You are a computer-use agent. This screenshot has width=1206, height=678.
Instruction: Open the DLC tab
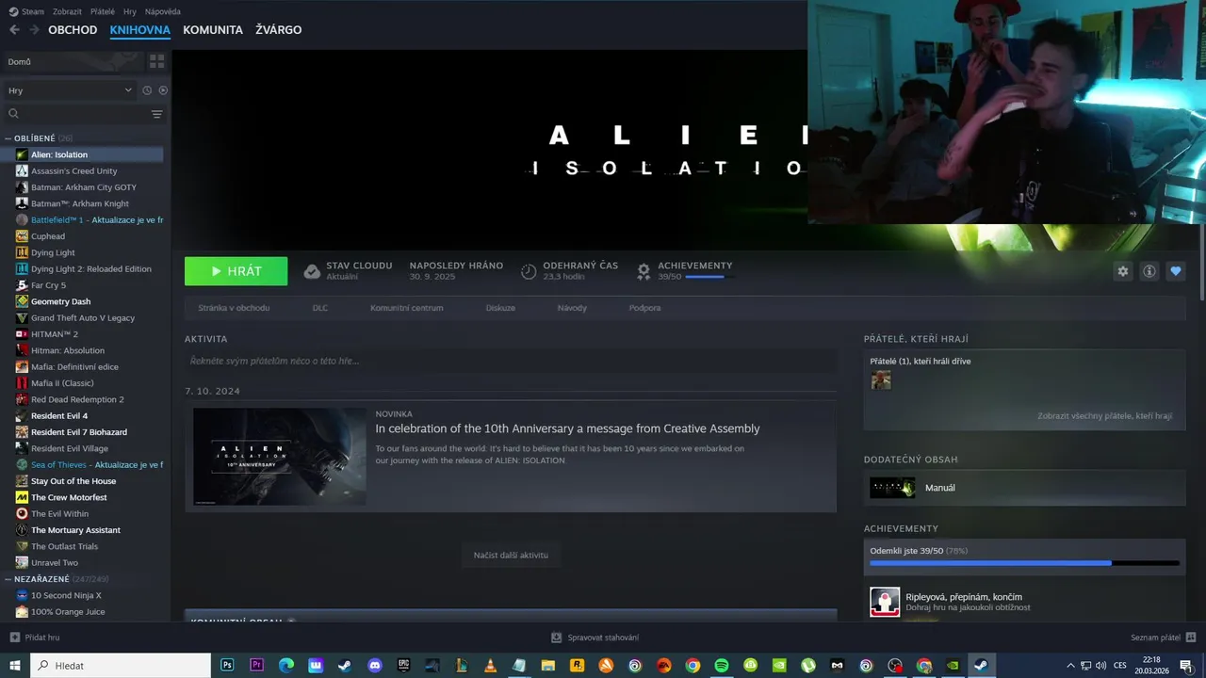pyautogui.click(x=320, y=308)
